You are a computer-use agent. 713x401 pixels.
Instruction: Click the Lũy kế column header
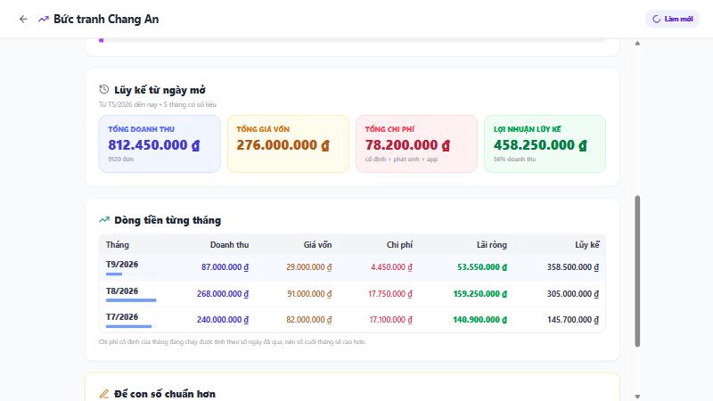point(587,244)
